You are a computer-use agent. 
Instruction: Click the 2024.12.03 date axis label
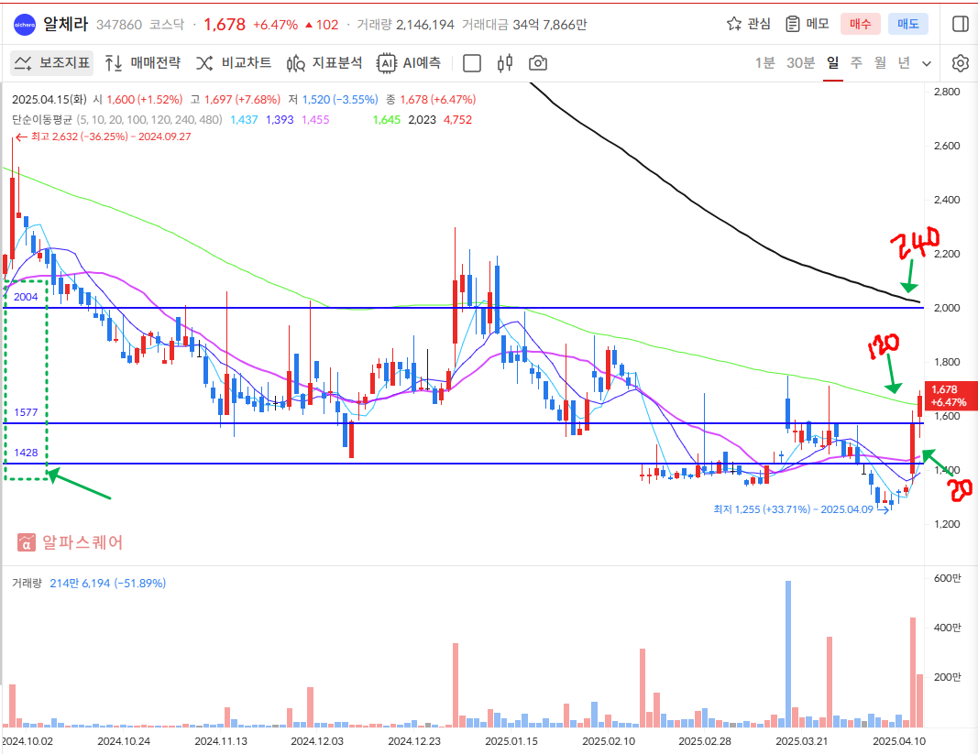coord(317,741)
